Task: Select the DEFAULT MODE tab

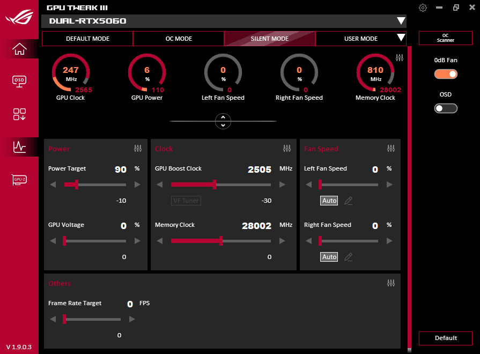Action: tap(87, 38)
